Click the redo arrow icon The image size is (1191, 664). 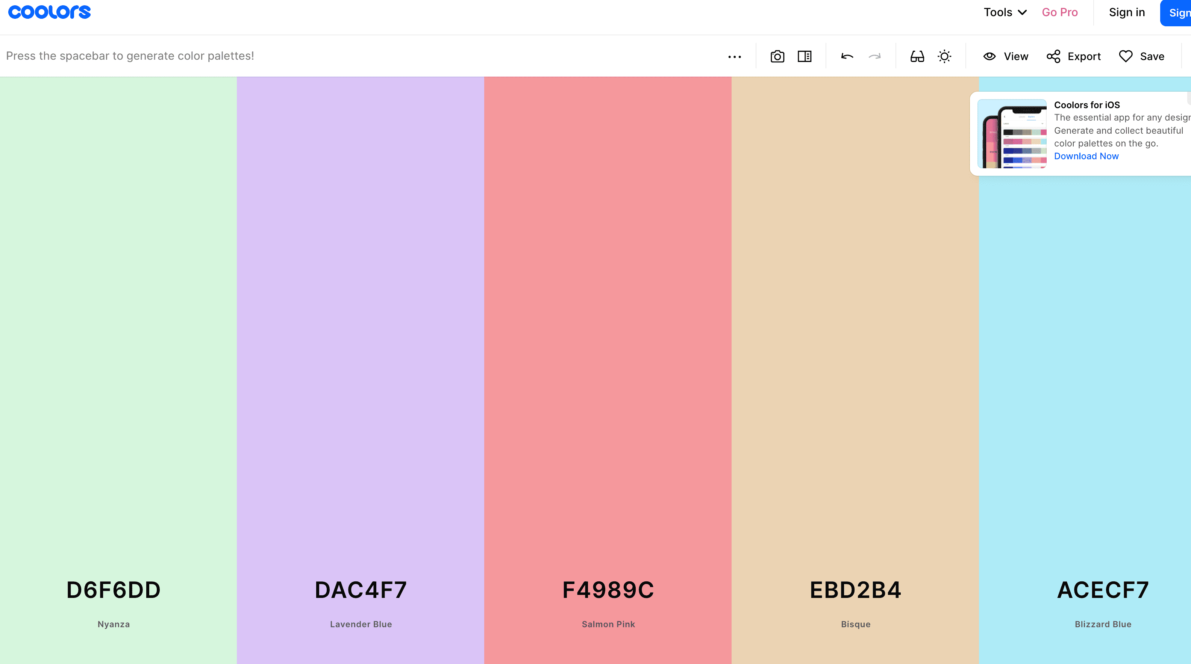[874, 56]
